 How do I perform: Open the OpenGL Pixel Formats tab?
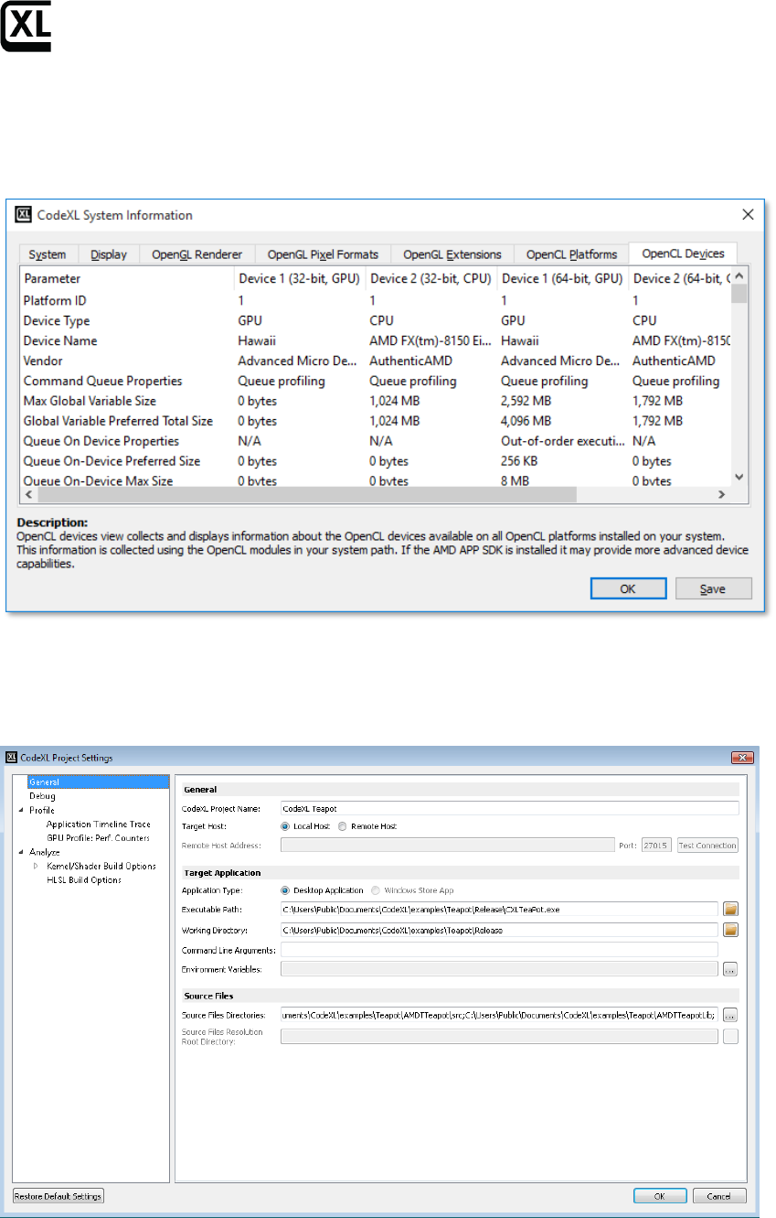coord(323,254)
